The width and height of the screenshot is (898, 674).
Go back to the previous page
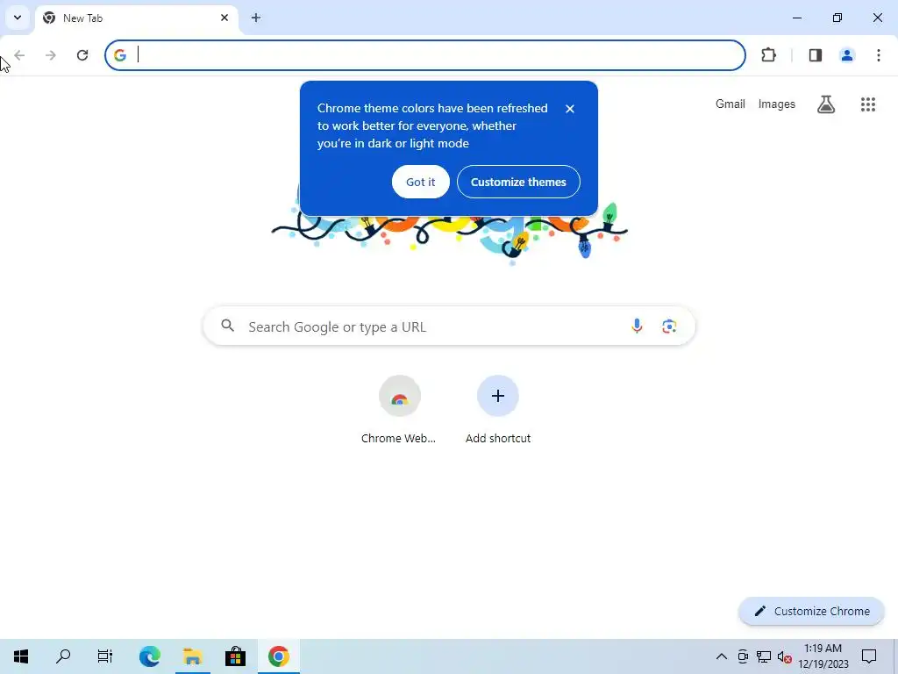tap(19, 55)
